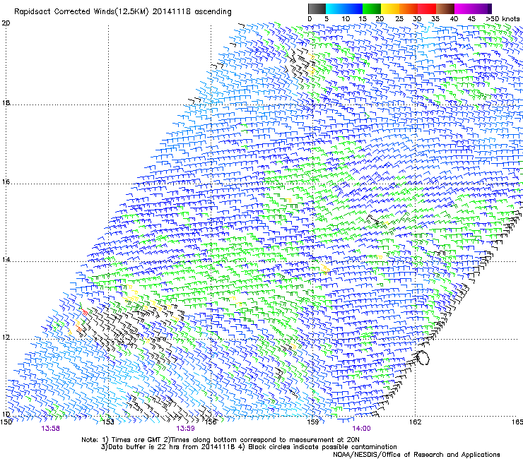Click the '30' legend scale label

click(417, 19)
